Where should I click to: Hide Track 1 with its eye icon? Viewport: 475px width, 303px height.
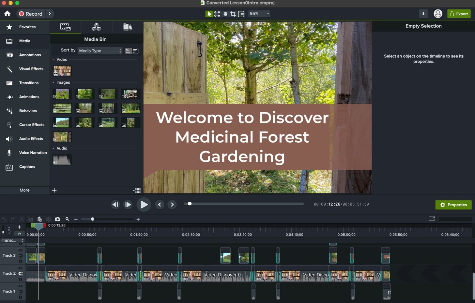[20, 286]
